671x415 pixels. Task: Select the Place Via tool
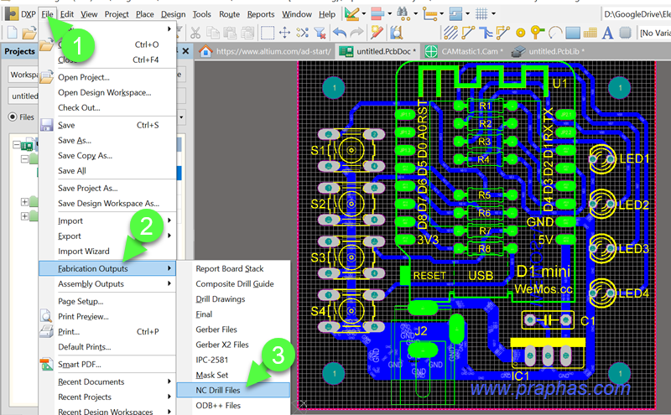pyautogui.click(x=538, y=33)
